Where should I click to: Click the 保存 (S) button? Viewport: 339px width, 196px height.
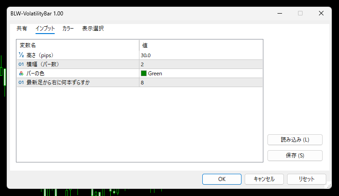click(295, 156)
